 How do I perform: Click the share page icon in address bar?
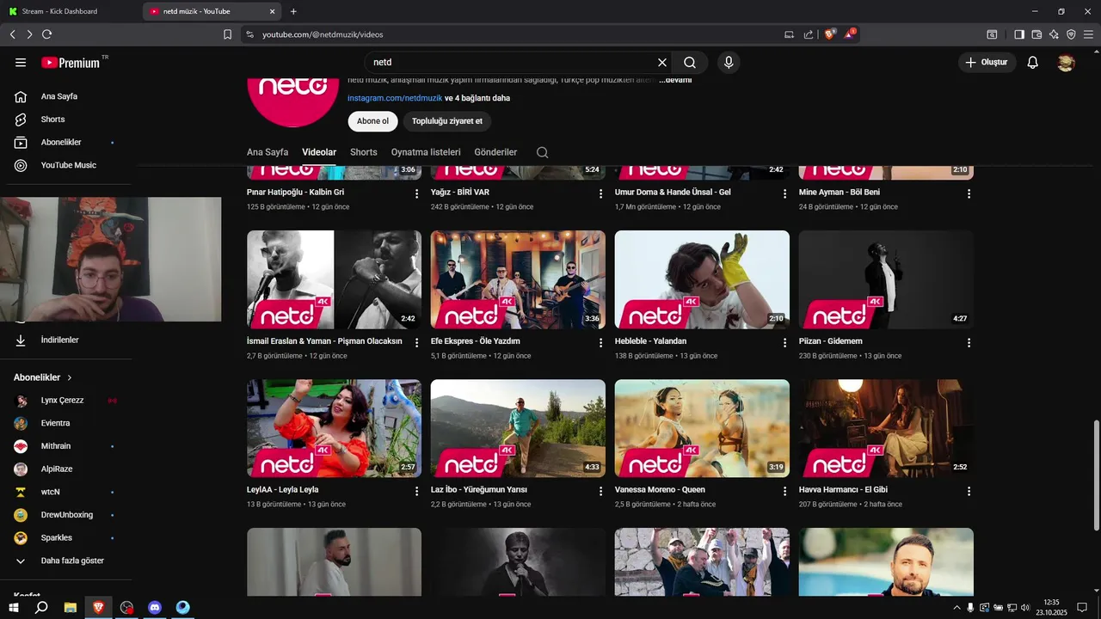coord(809,34)
